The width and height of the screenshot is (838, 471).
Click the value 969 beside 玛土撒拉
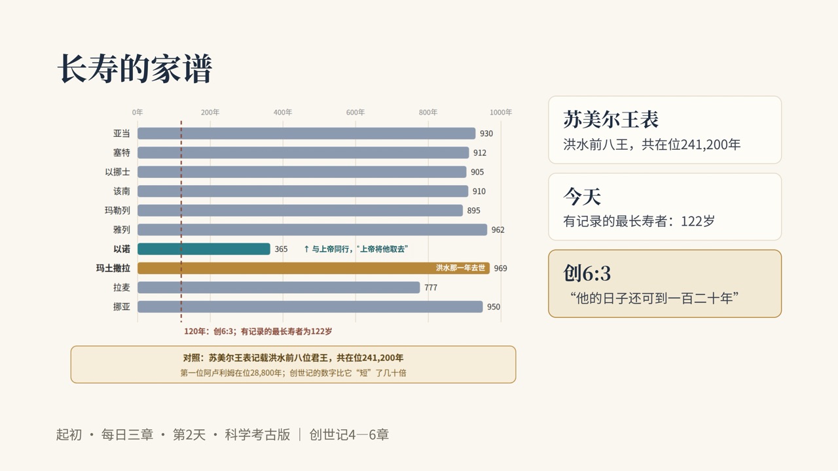500,268
